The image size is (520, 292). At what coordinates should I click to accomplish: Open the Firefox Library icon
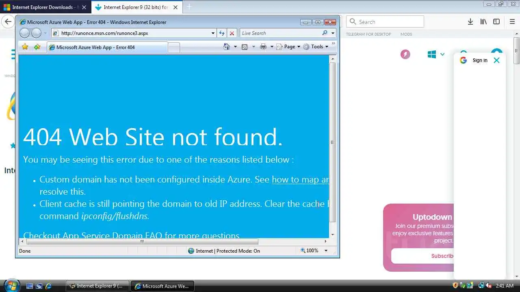[x=483, y=22]
